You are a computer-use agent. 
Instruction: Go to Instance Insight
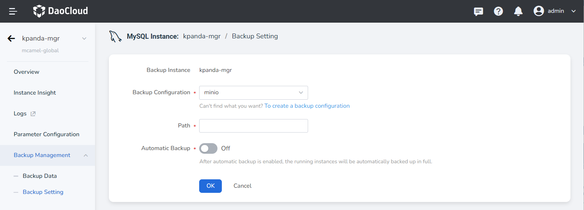(x=35, y=93)
